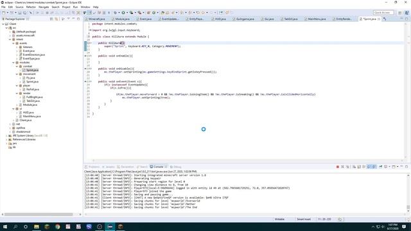Toggle Word Wrap in Console toolbar
411x231 pixels.
coord(364,167)
